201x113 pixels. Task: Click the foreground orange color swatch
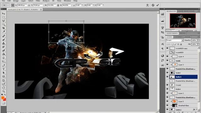(3, 98)
